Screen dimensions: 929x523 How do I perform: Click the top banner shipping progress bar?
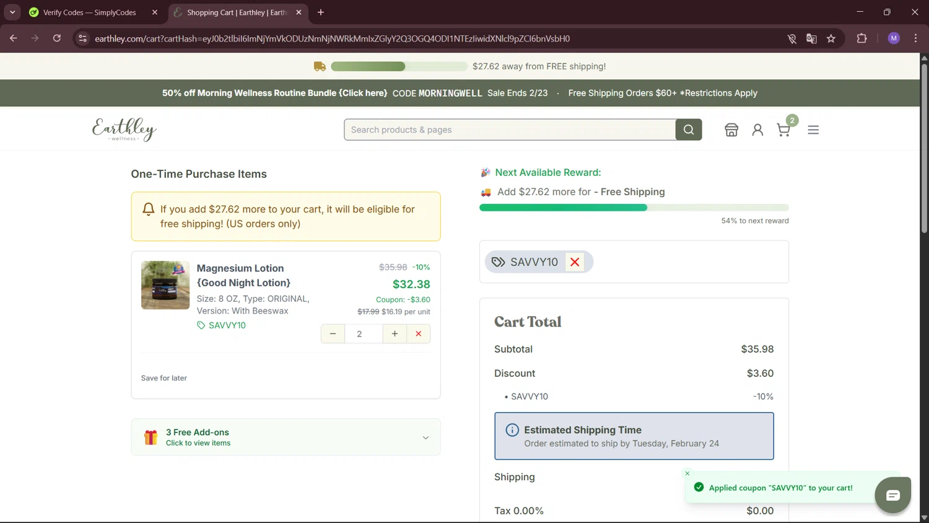tap(399, 66)
